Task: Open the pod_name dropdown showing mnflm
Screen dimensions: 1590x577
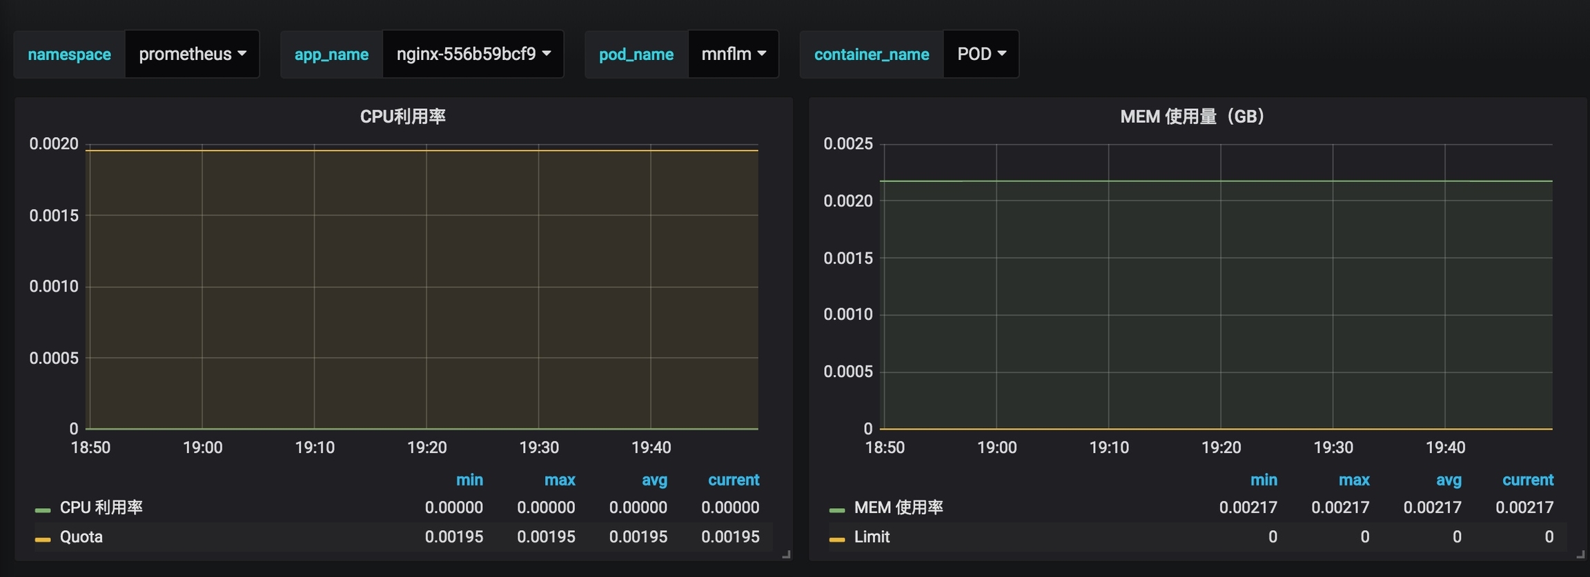Action: click(733, 54)
